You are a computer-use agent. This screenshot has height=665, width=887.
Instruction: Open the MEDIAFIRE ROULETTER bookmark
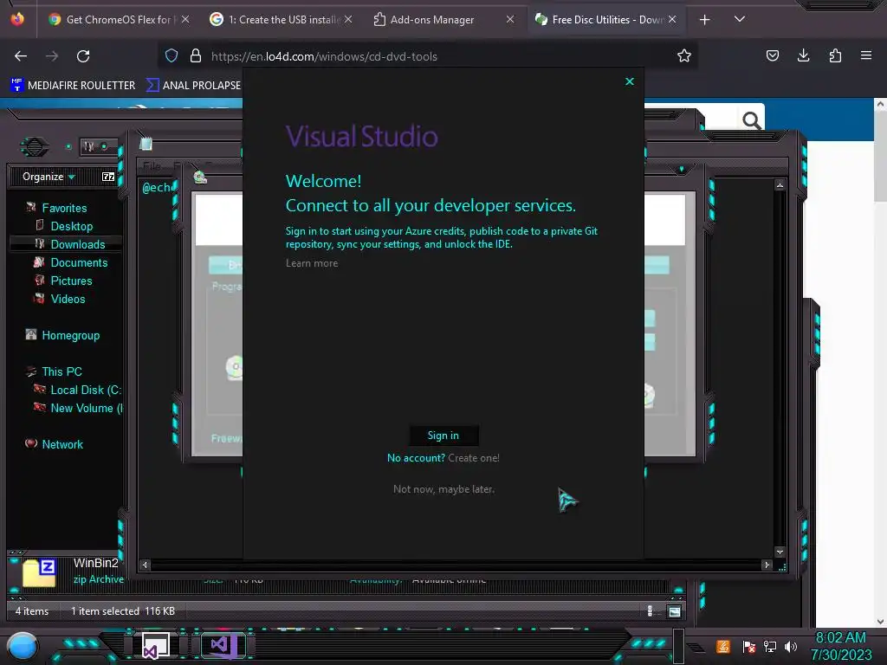tap(73, 86)
